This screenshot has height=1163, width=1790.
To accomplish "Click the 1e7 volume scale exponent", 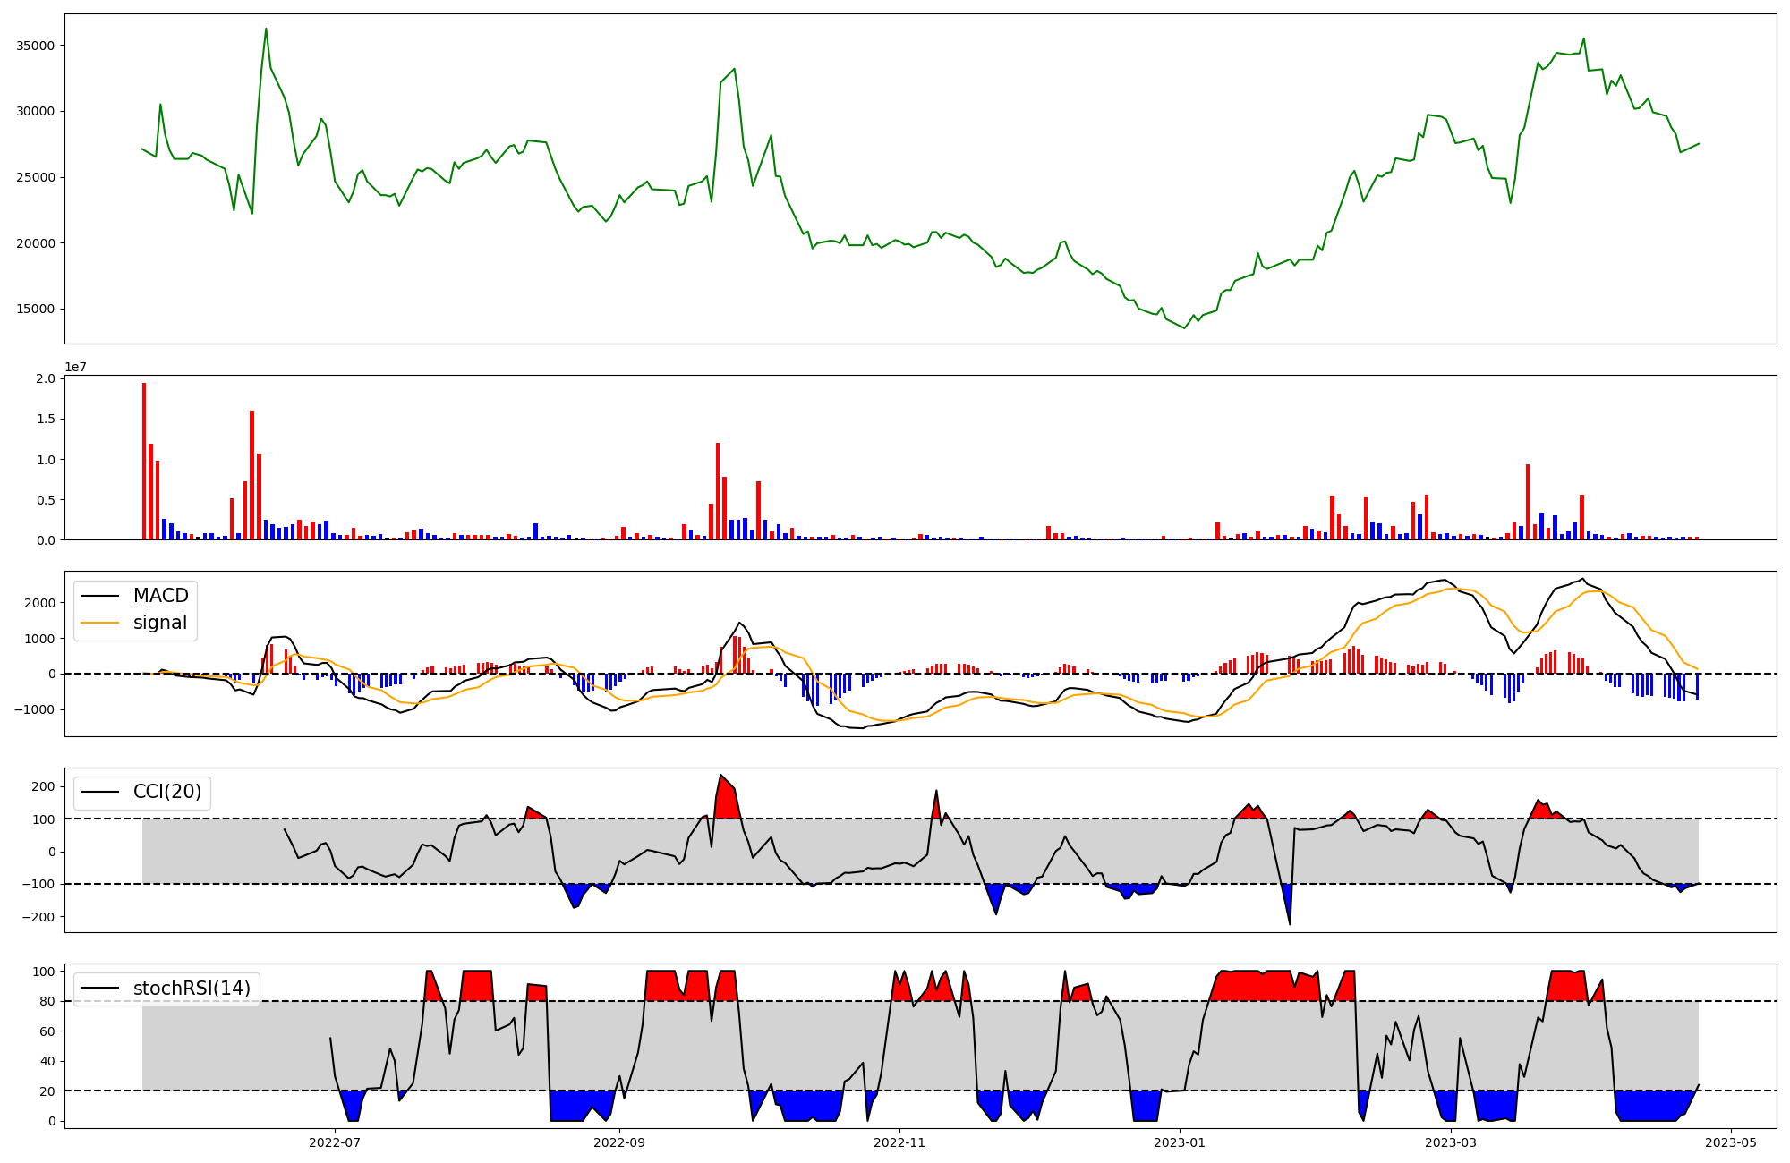I will [75, 367].
